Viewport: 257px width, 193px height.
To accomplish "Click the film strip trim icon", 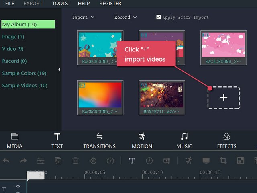I will (x=167, y=161).
